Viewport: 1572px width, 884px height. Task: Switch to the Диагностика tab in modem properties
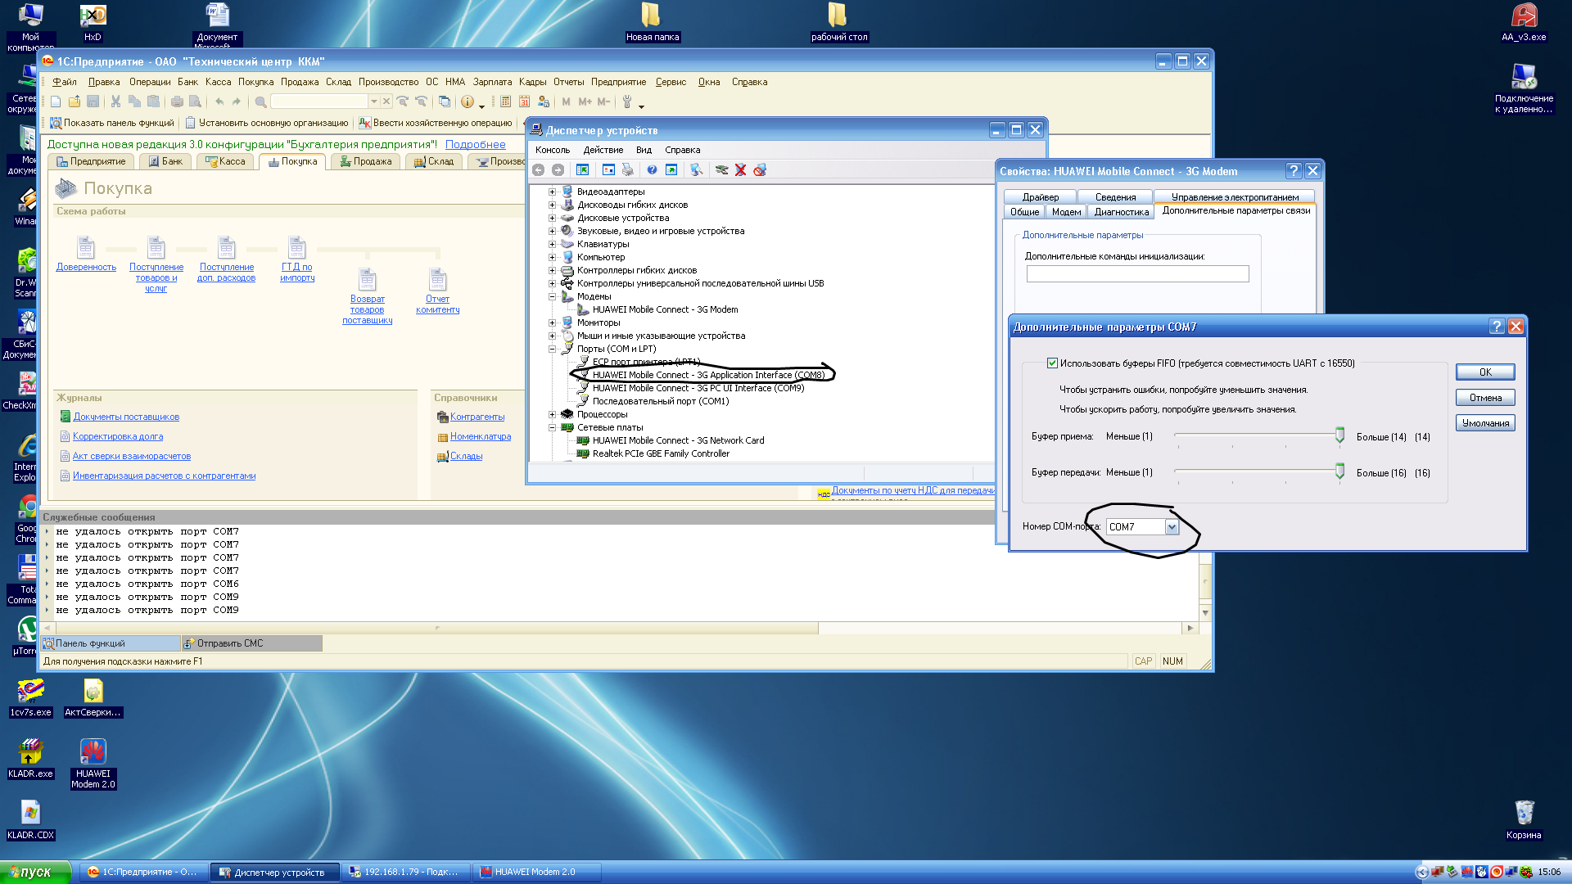pos(1121,212)
